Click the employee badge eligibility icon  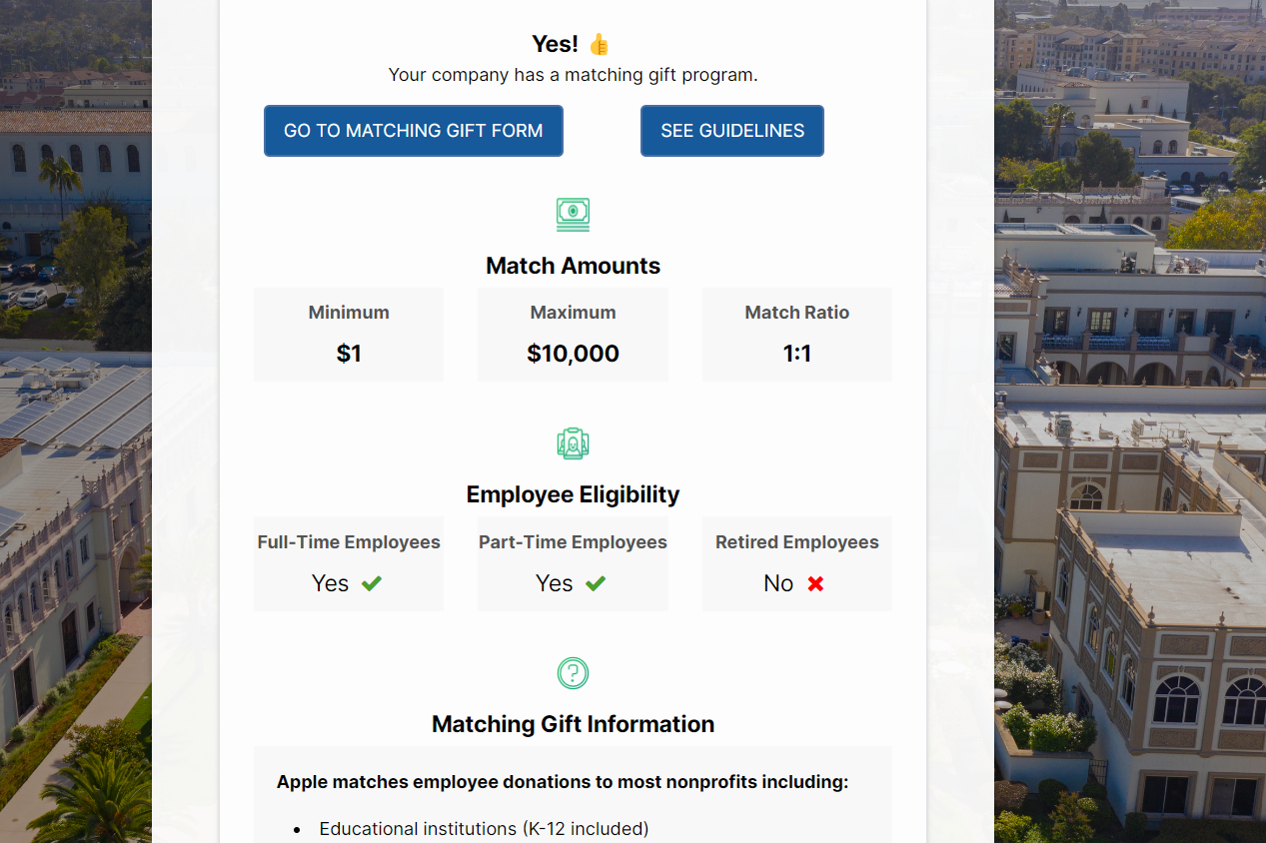pos(573,443)
